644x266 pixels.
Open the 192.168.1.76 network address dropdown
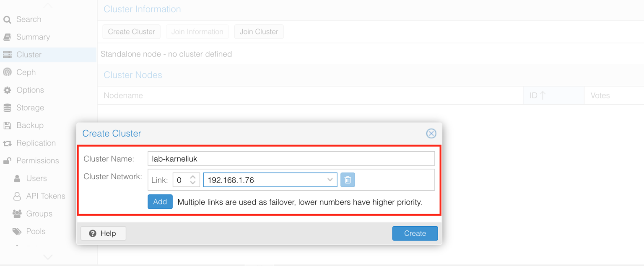[330, 179]
